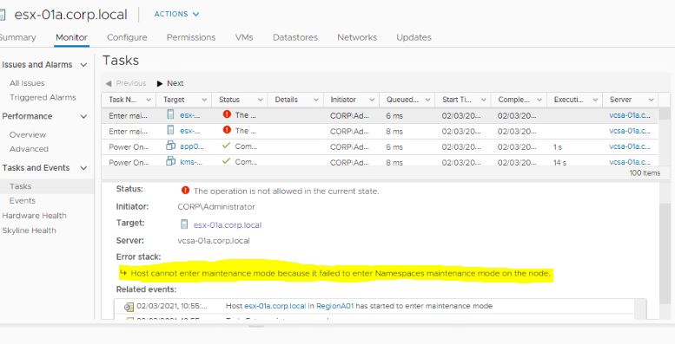Image resolution: width=675 pixels, height=344 pixels.
Task: Click host icon in second Enter maintenance row
Action: pos(170,130)
